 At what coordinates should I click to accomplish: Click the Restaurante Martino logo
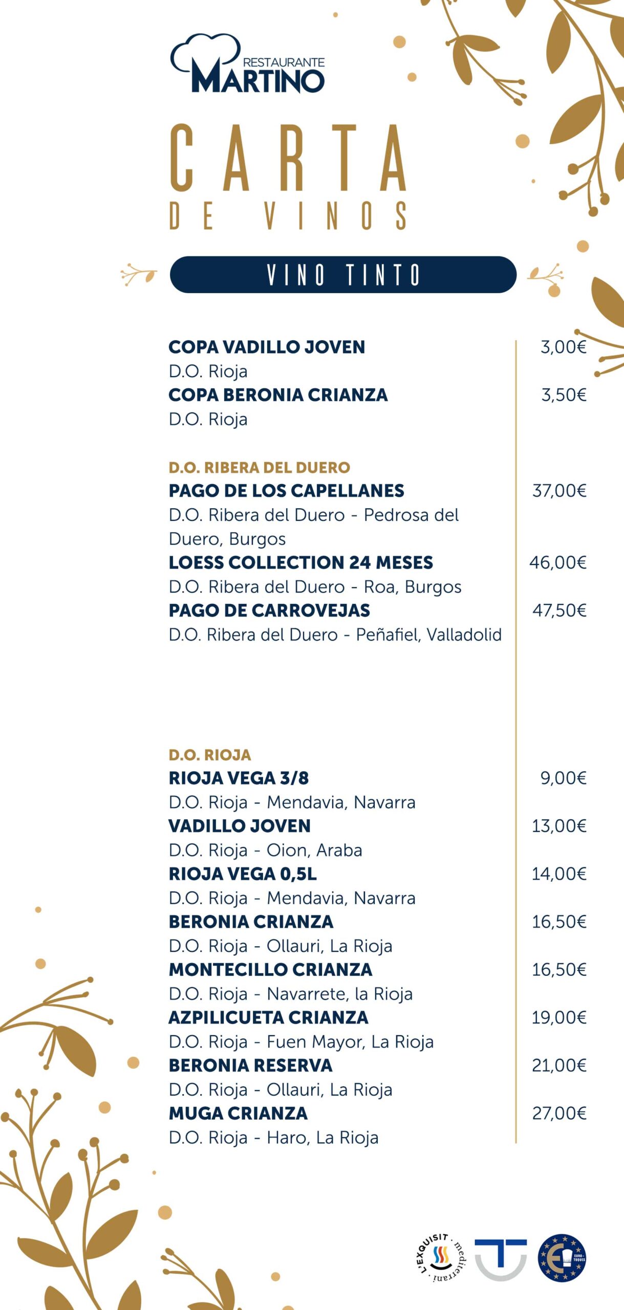coord(248,64)
